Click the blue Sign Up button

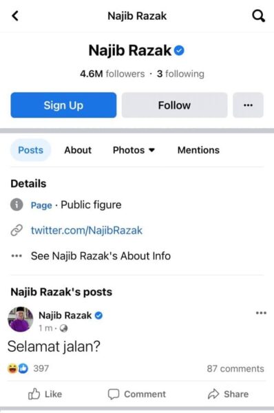point(63,105)
